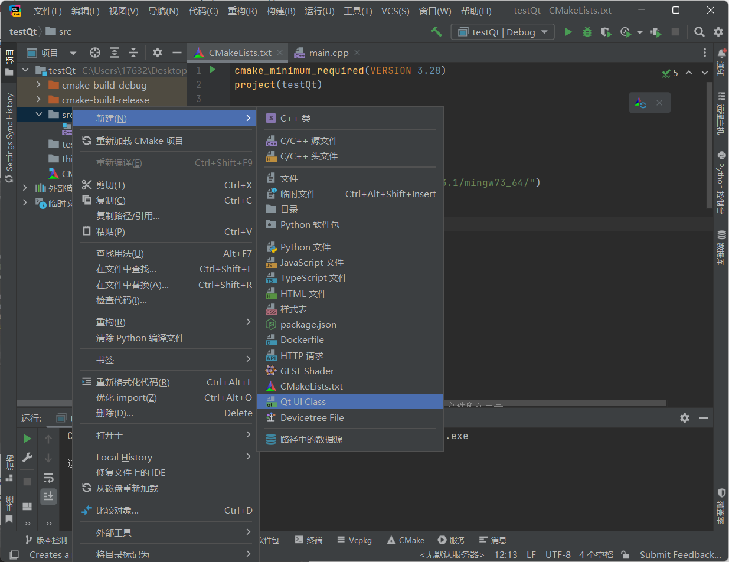Viewport: 729px width, 562px height.
Task: Expand the cmake-build-release folder
Action: (39, 100)
